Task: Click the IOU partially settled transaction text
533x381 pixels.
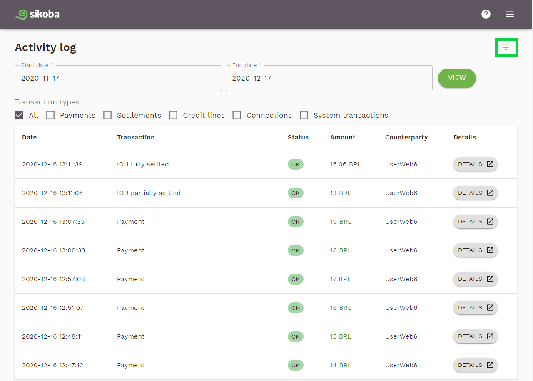Action: [x=149, y=193]
